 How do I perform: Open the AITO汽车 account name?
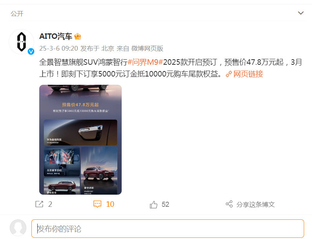tap(55, 36)
